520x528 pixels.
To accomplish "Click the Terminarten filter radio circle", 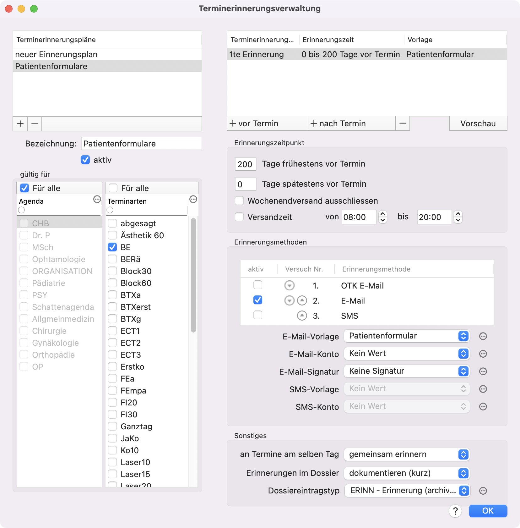I will [110, 210].
